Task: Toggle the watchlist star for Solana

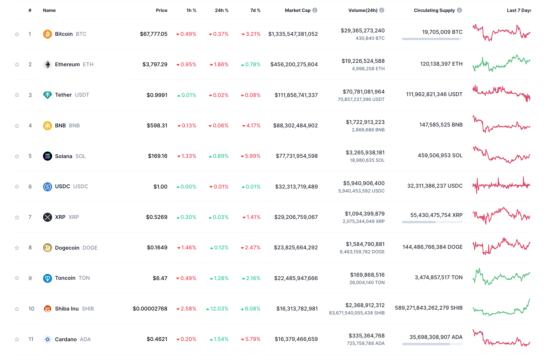Action: [17, 156]
